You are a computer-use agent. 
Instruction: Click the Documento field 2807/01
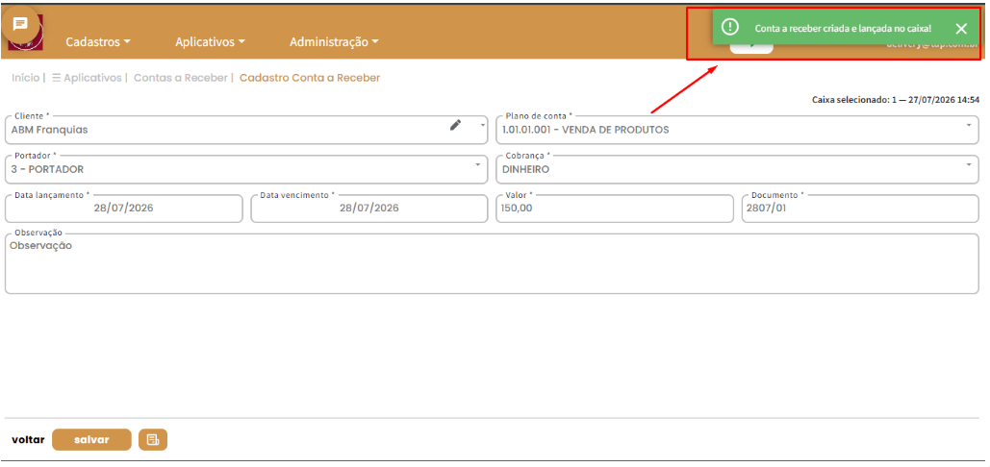(x=860, y=208)
